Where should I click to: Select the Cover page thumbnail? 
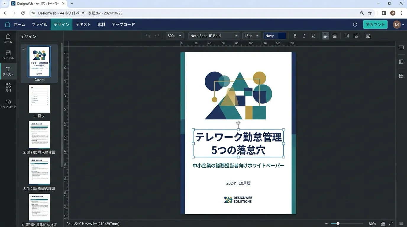pyautogui.click(x=39, y=61)
